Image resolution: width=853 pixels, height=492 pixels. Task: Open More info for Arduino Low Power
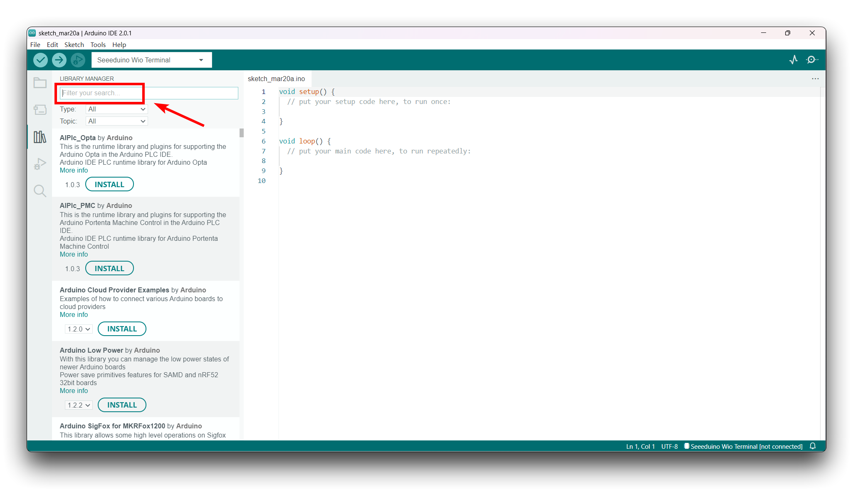tap(74, 391)
